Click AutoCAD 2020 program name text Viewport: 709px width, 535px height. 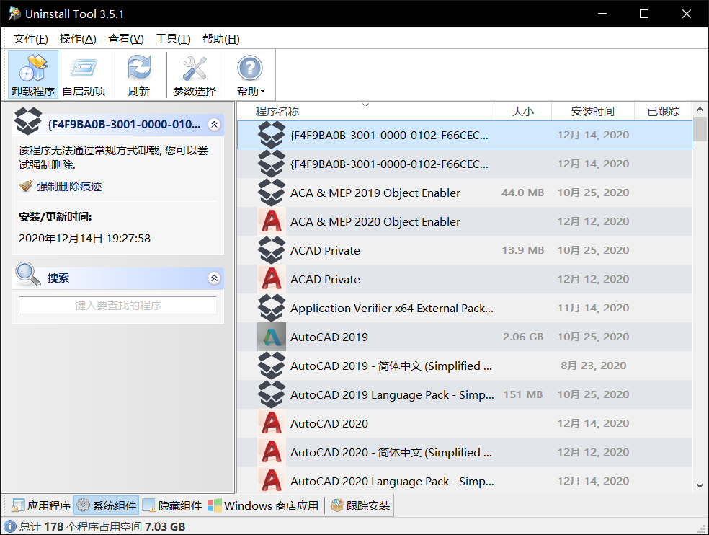[329, 424]
